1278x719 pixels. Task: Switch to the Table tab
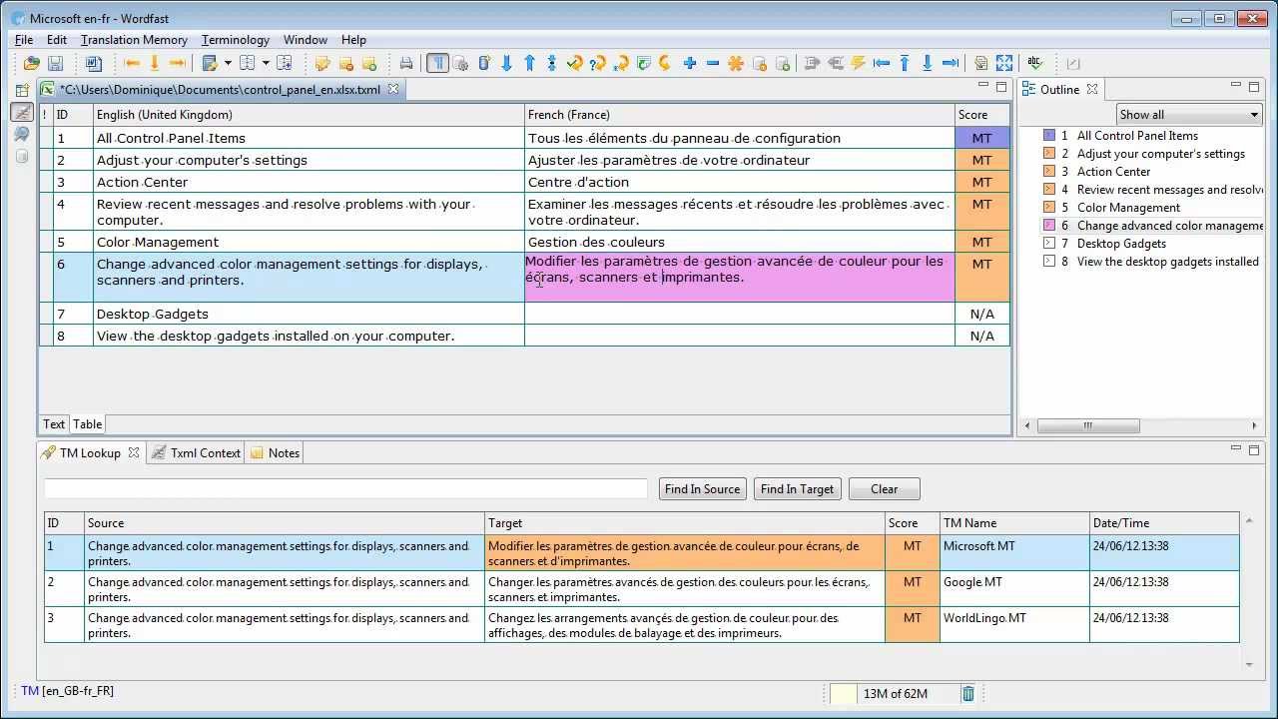coord(88,424)
